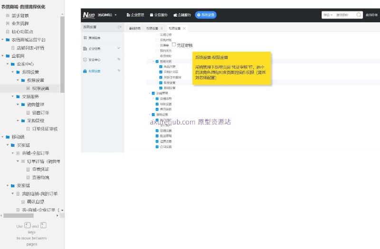The height and width of the screenshot is (249, 380).
Task: Open the 店铺列表-详情 page in tree
Action: click(30, 48)
